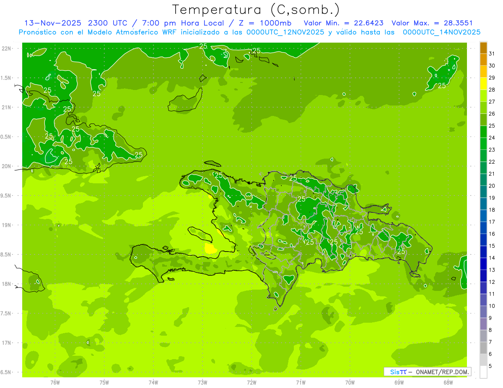Click the 70W longitude axis label
This screenshot has width=503, height=388.
click(x=350, y=382)
